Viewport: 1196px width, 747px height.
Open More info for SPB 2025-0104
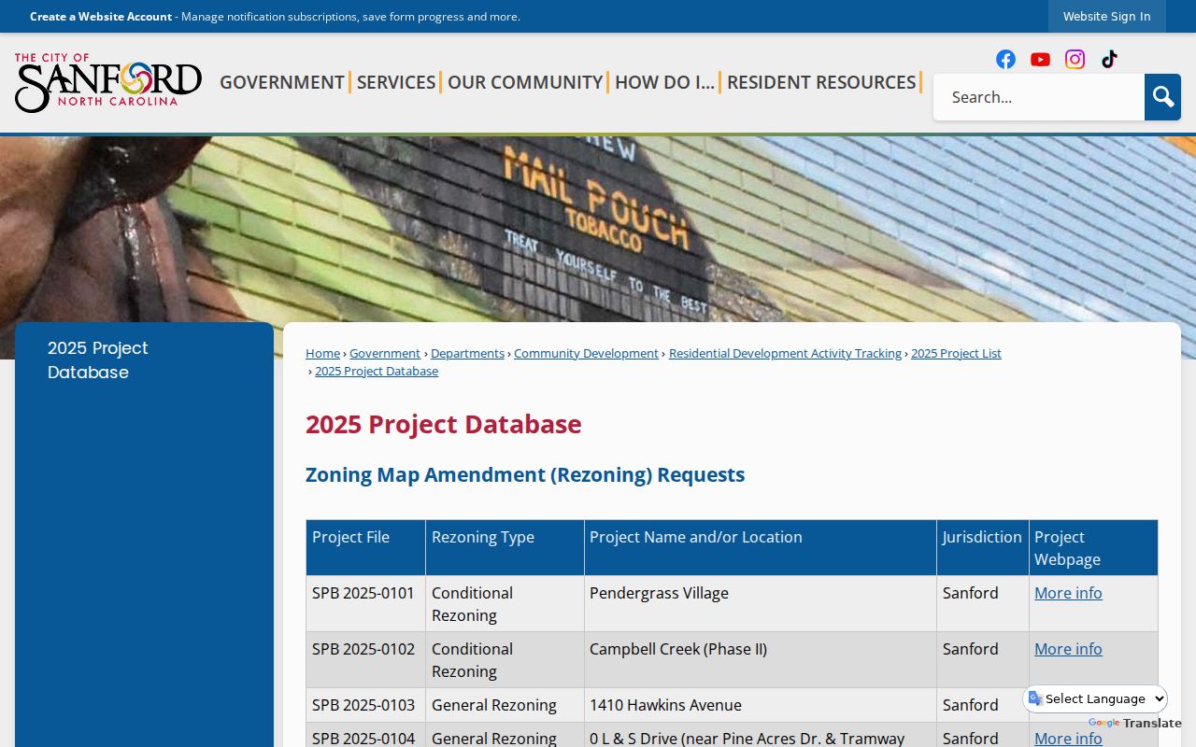click(x=1068, y=739)
